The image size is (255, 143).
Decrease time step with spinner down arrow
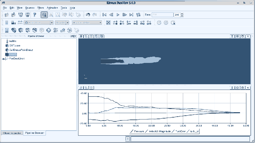pyautogui.click(x=182, y=16)
